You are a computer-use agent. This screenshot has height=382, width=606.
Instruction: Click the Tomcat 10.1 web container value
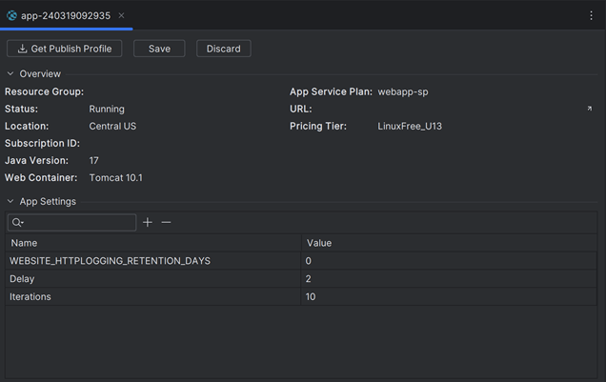tap(115, 178)
